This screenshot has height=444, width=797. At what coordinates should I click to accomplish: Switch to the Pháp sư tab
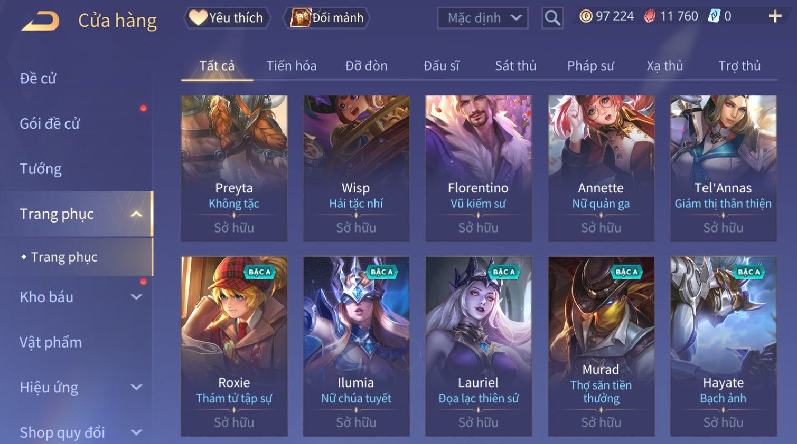590,66
